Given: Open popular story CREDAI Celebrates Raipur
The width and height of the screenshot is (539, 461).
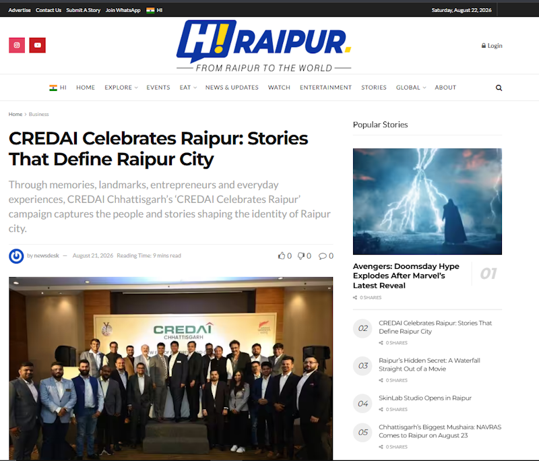Looking at the screenshot, I should tap(435, 327).
